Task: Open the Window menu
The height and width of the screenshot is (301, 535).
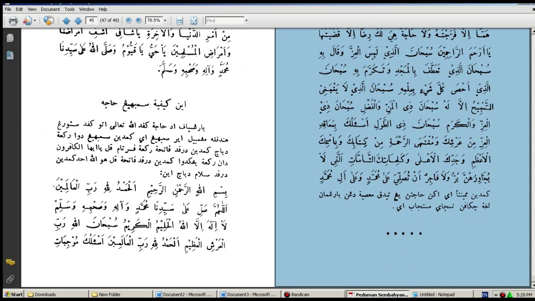Action: coord(87,9)
